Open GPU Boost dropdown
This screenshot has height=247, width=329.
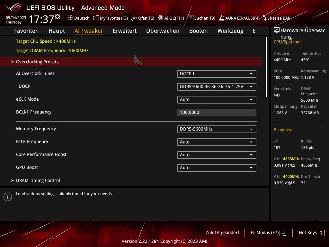tap(217, 168)
